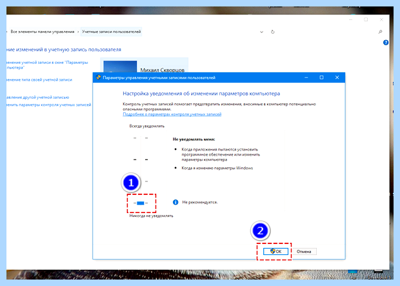Open breadcrumb Все элементы панели управления
This screenshot has width=400, height=286.
43,32
